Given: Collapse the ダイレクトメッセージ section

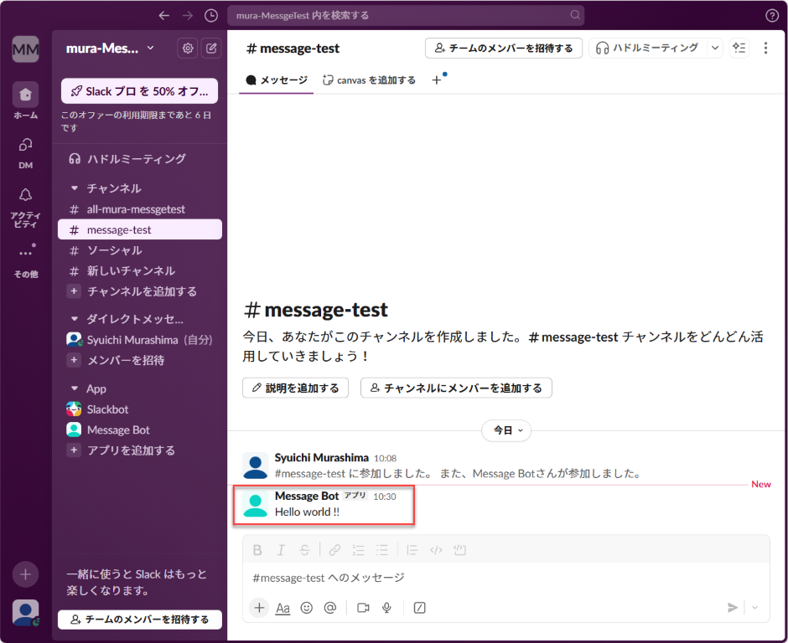Looking at the screenshot, I should point(75,319).
